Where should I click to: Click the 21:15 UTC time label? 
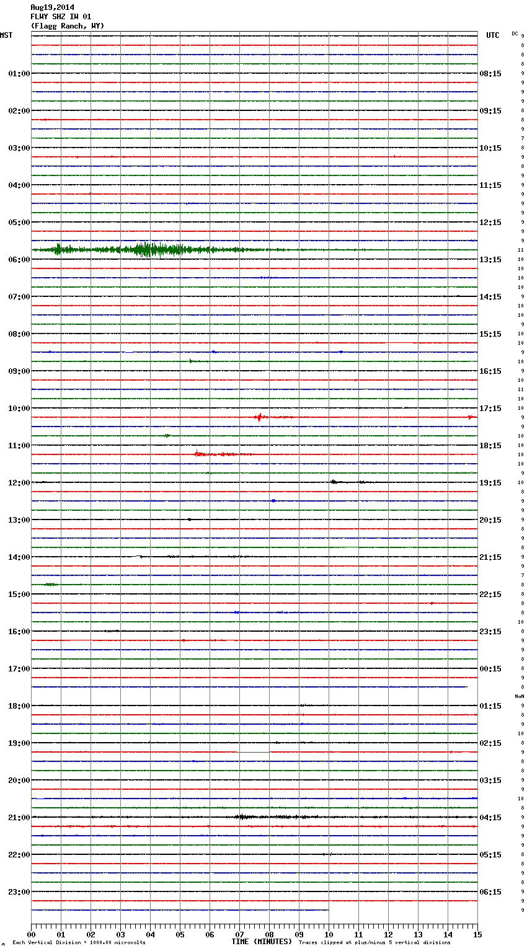(490, 557)
